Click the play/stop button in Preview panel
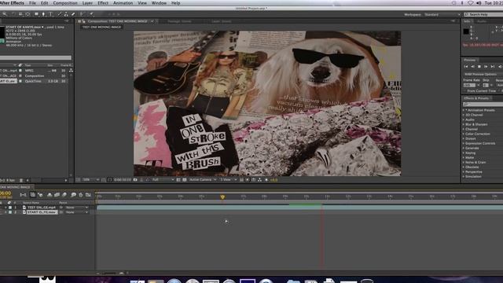The image size is (503, 283). pyautogui.click(x=479, y=66)
